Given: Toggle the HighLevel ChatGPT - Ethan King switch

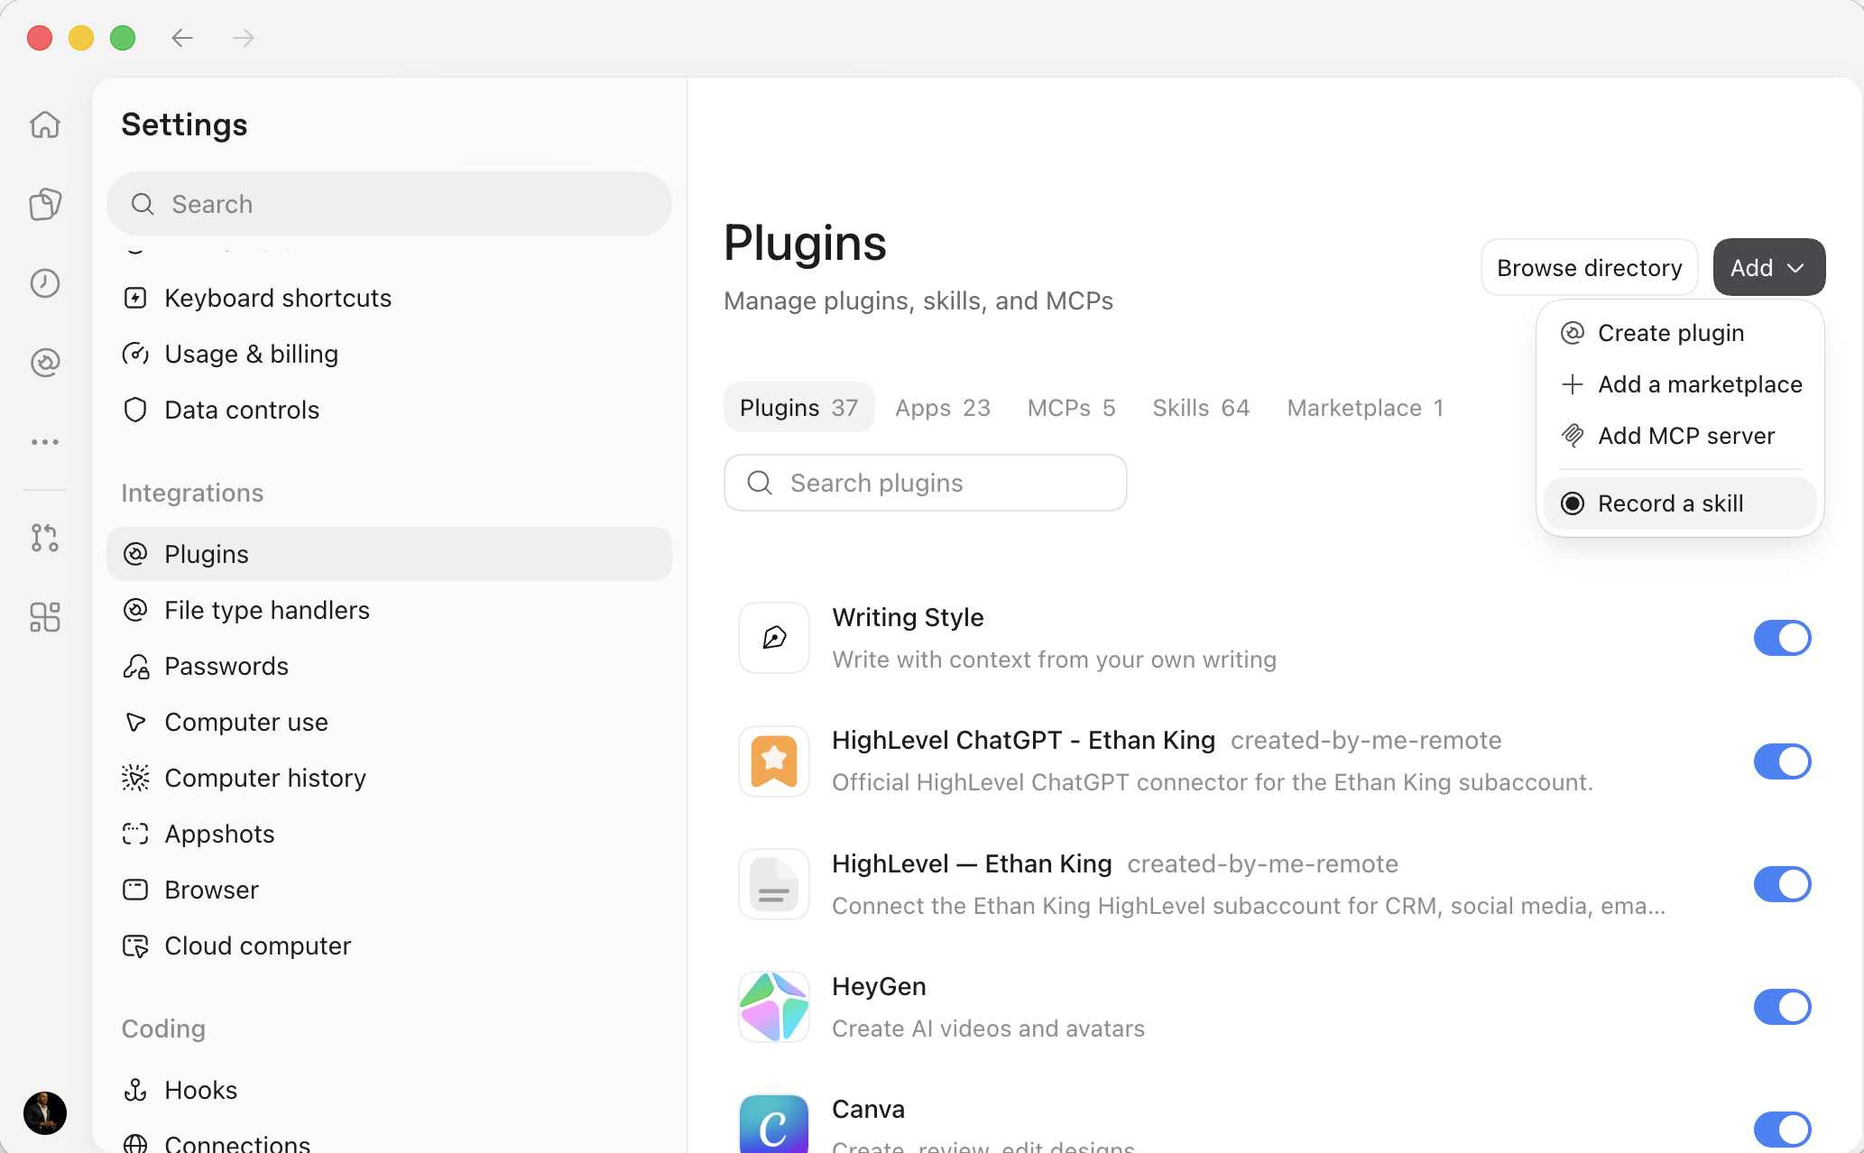Looking at the screenshot, I should [1783, 761].
